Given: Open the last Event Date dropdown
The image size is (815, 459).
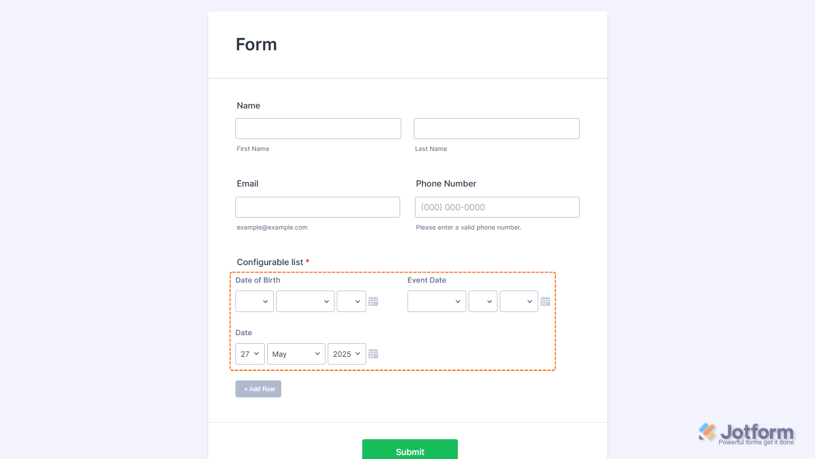Looking at the screenshot, I should [x=518, y=301].
